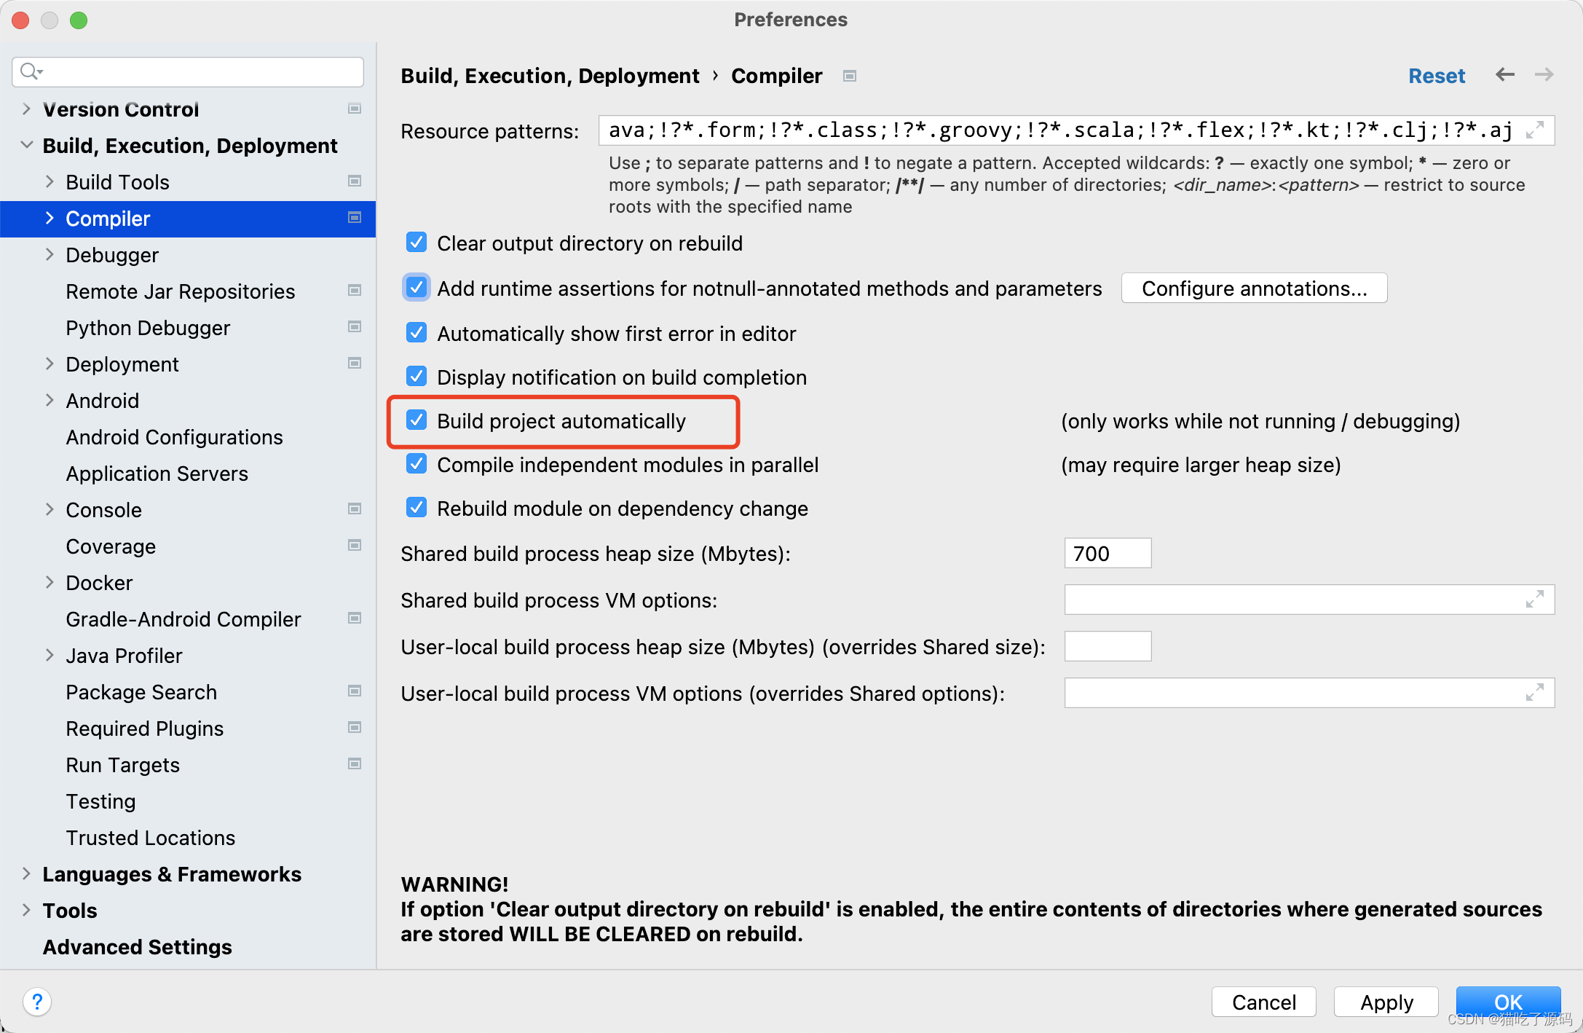Select Languages & Frameworks in sidebar

[172, 874]
